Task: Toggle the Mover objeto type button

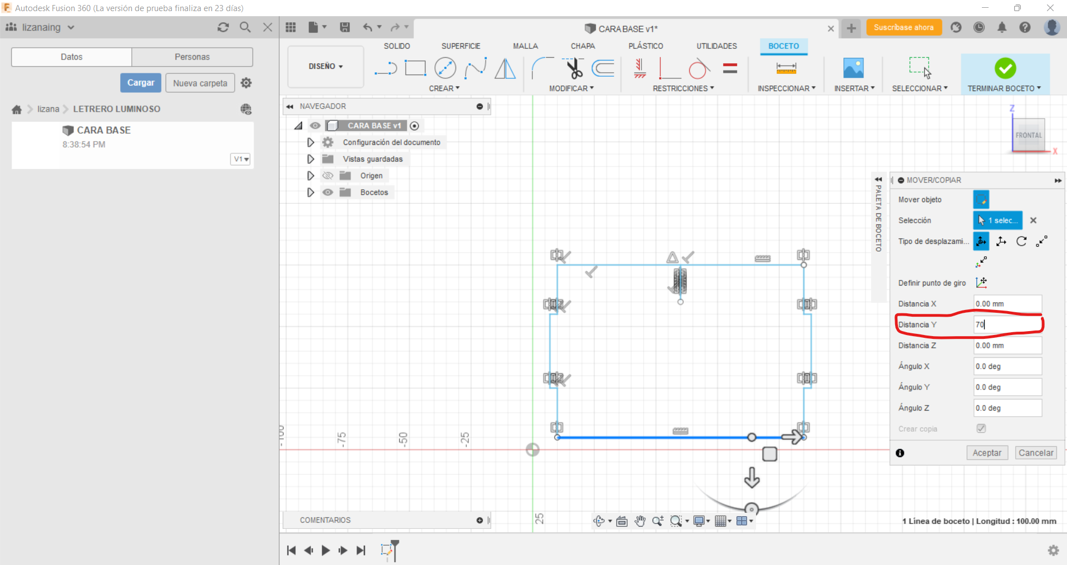Action: 981,199
